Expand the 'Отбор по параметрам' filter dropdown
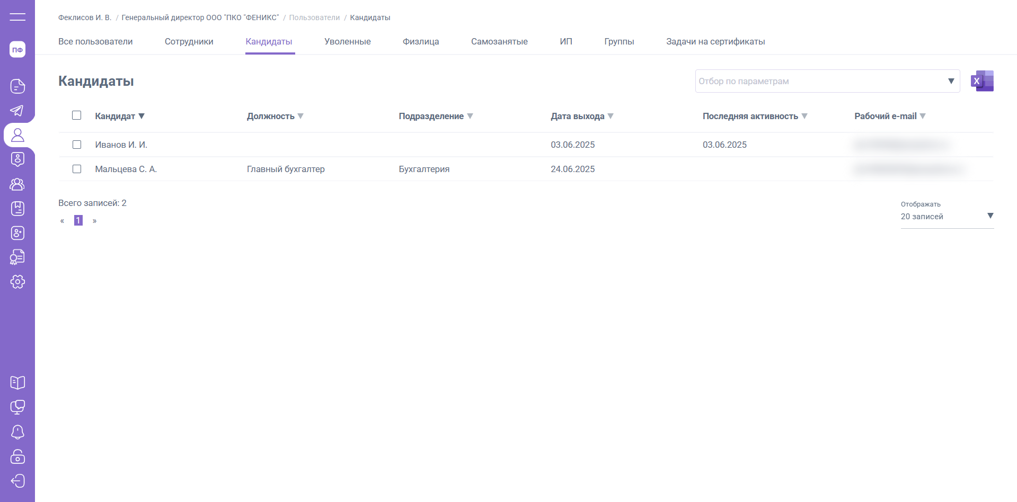The height and width of the screenshot is (502, 1017). click(951, 81)
